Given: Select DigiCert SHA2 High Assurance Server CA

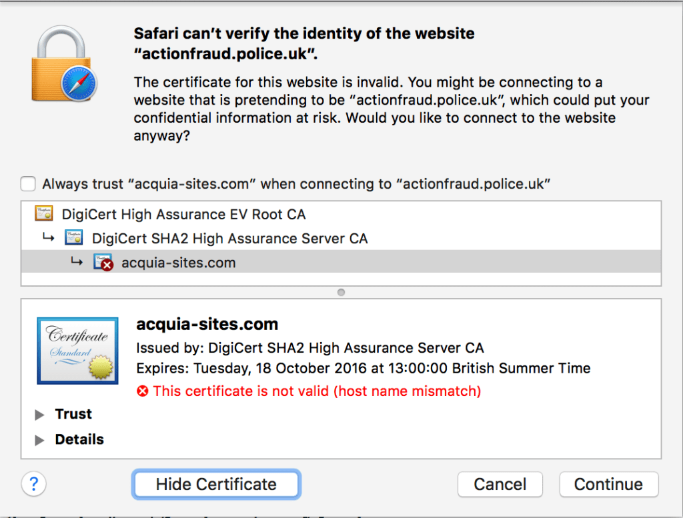Looking at the screenshot, I should coord(229,238).
